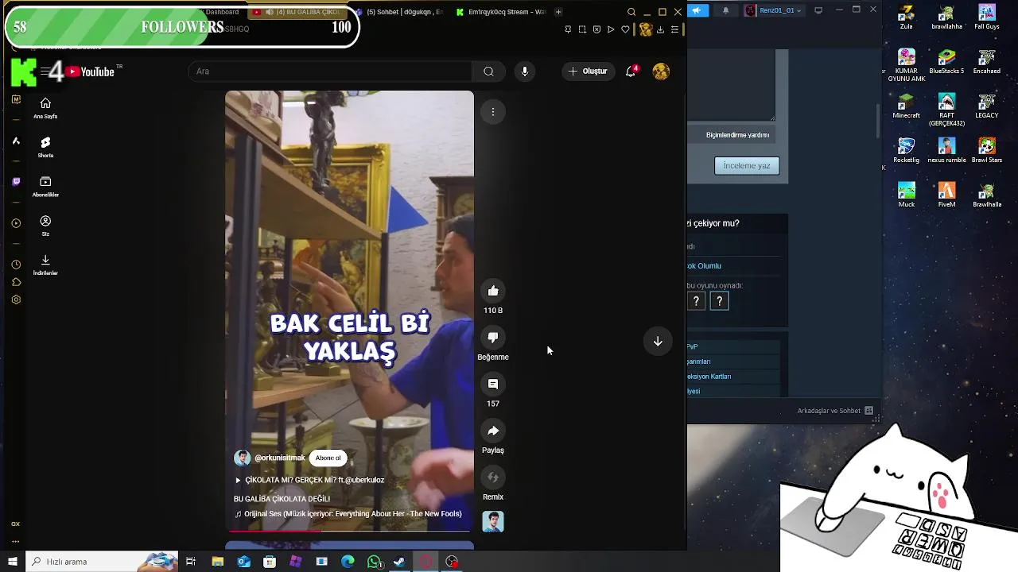Click the Hızlı arama taskbar search box
Viewport: 1018px width, 572px height.
[102, 562]
